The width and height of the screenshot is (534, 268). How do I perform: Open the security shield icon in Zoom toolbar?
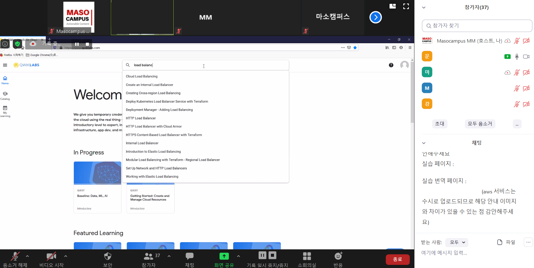[107, 256]
